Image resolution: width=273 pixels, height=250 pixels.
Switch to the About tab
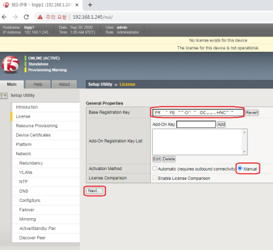(64, 84)
